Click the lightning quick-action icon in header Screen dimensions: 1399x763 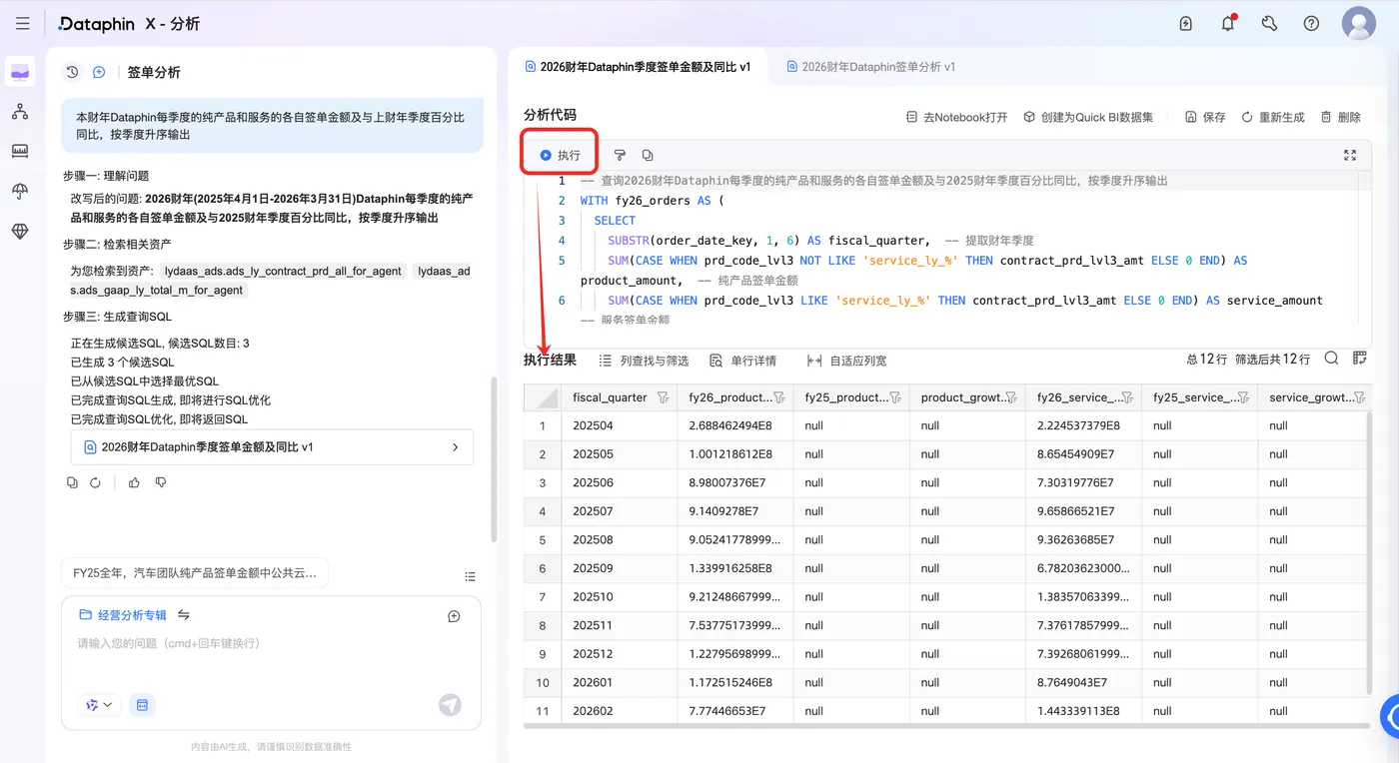coord(1186,24)
